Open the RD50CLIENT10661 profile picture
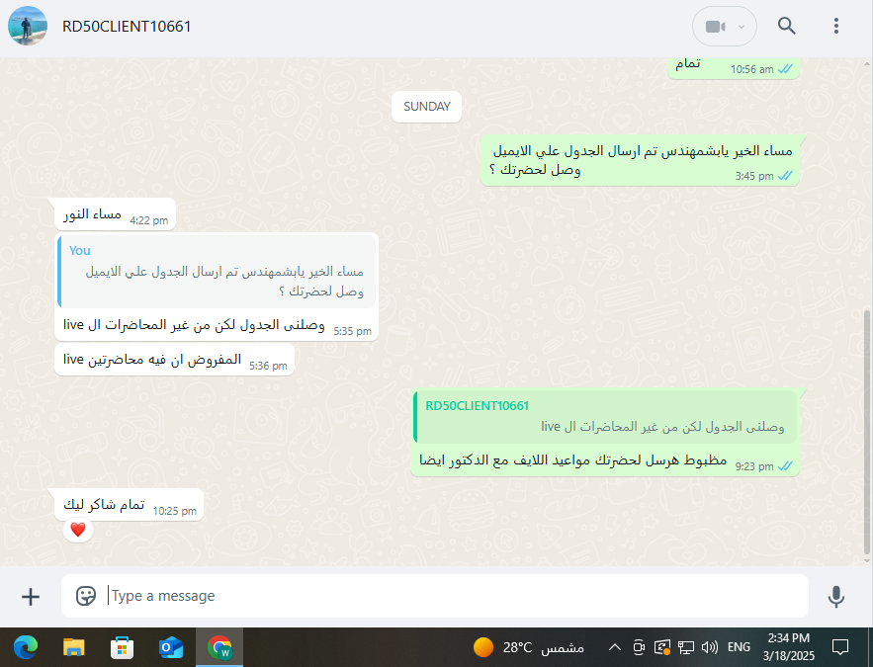Screen dimensions: 873x667 click(28, 26)
